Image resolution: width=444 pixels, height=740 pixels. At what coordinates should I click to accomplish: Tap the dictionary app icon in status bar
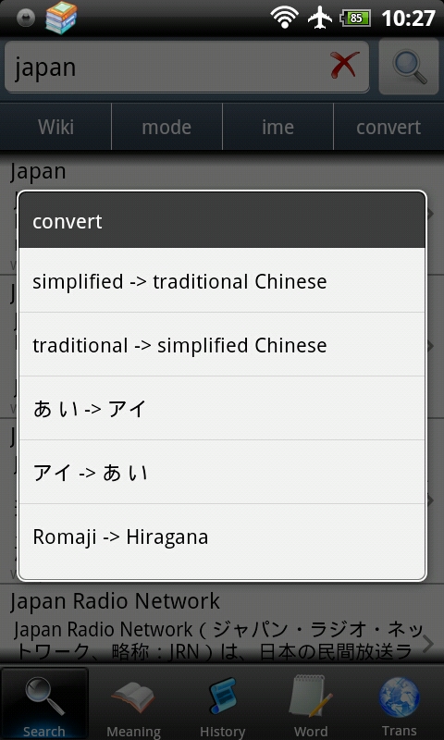tap(61, 18)
